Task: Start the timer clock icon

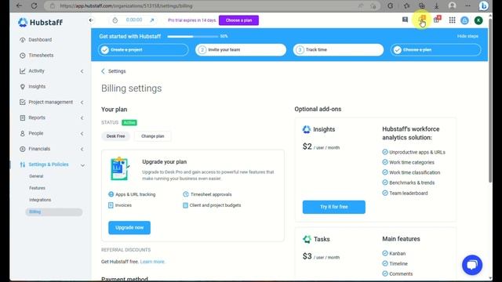Action: pos(115,20)
